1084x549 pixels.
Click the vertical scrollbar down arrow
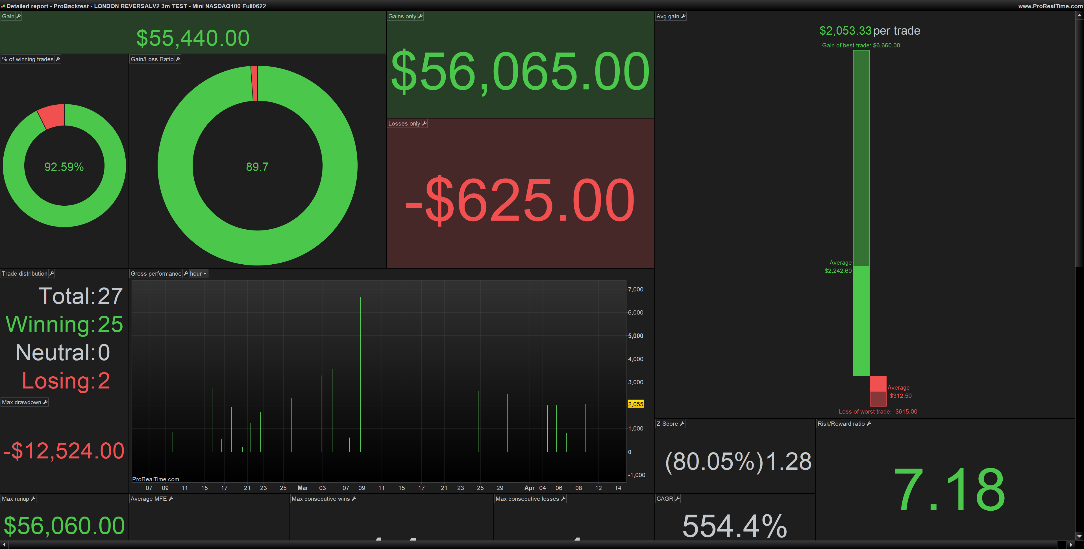coord(1080,536)
